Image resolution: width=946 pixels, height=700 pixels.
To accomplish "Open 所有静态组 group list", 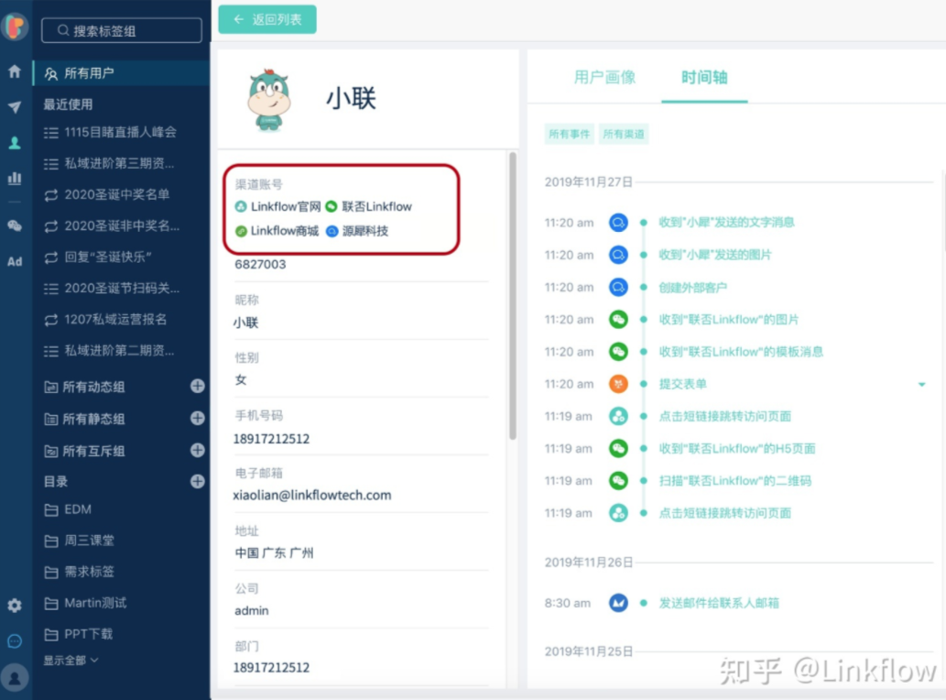I will (x=93, y=419).
